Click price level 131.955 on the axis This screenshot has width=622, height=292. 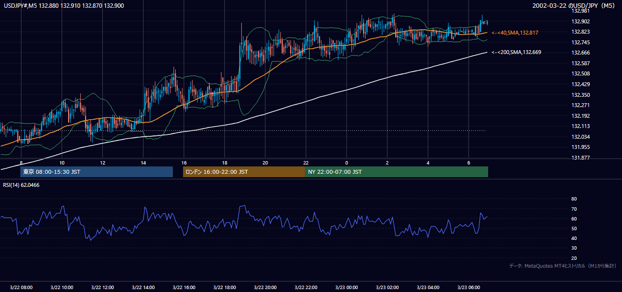tap(580, 147)
